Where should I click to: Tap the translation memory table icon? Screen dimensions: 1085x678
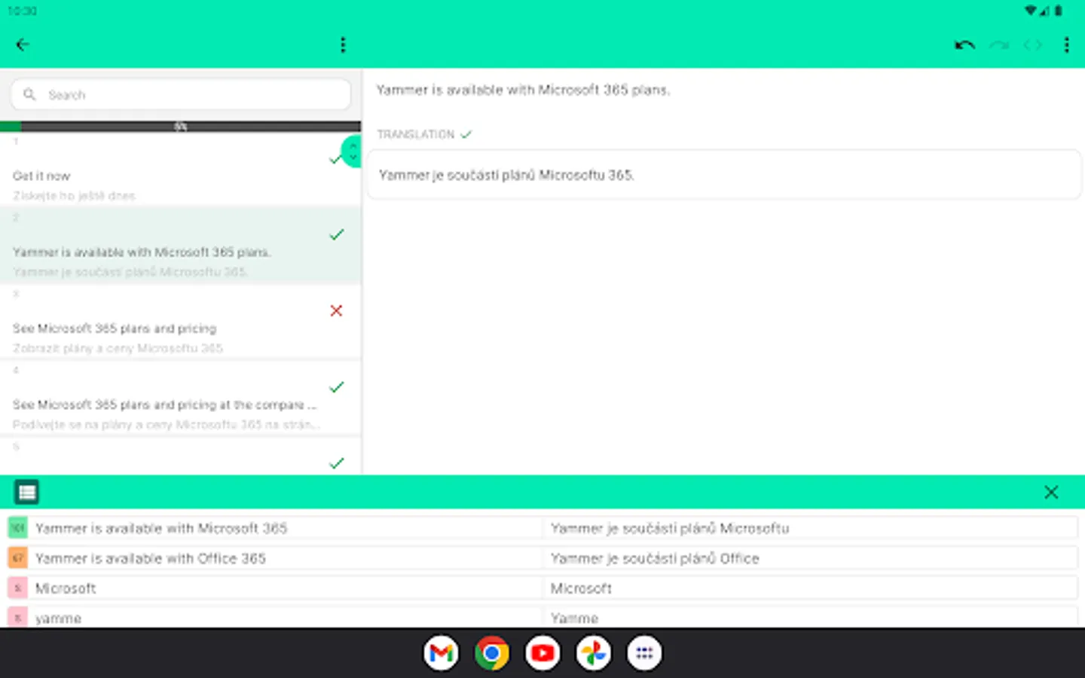point(26,491)
